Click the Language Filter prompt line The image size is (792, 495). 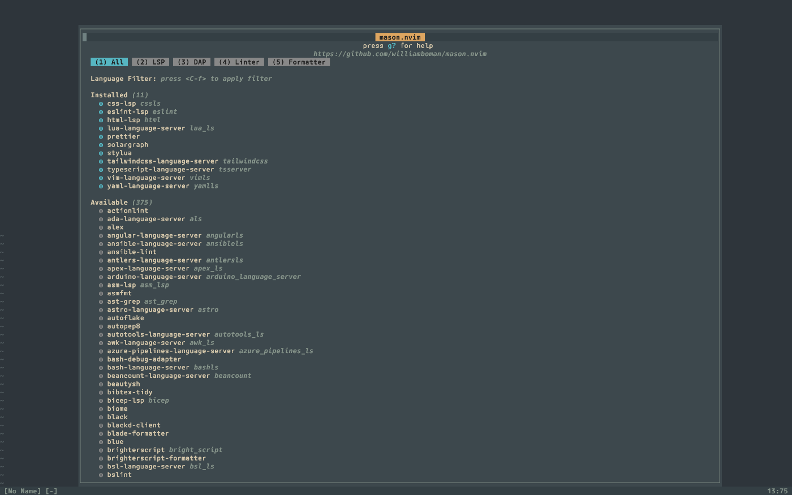(181, 79)
